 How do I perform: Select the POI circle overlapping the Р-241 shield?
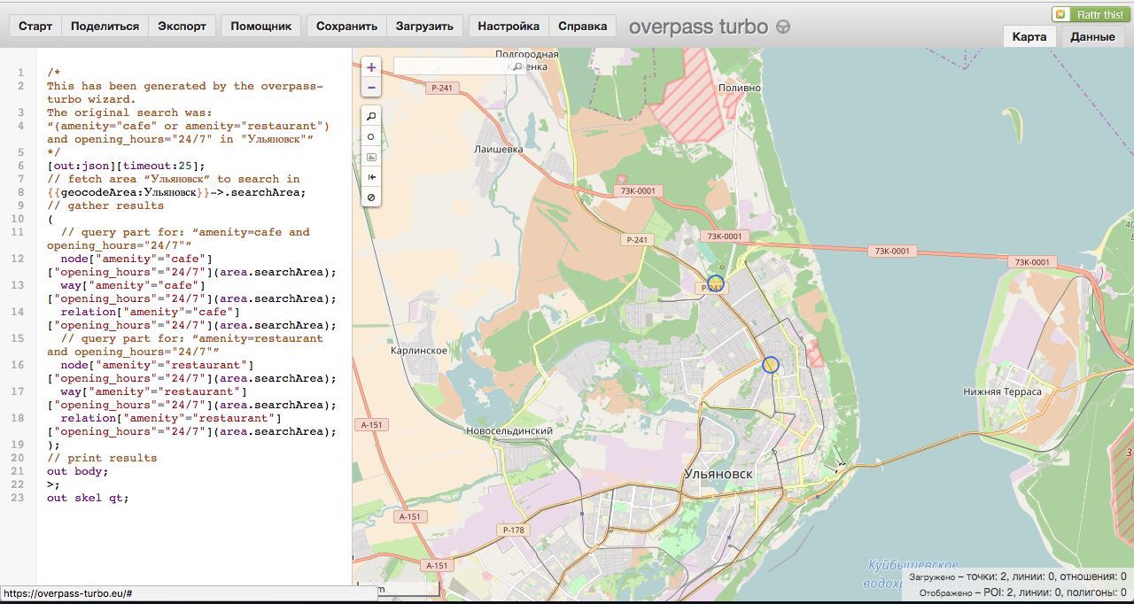[x=715, y=283]
